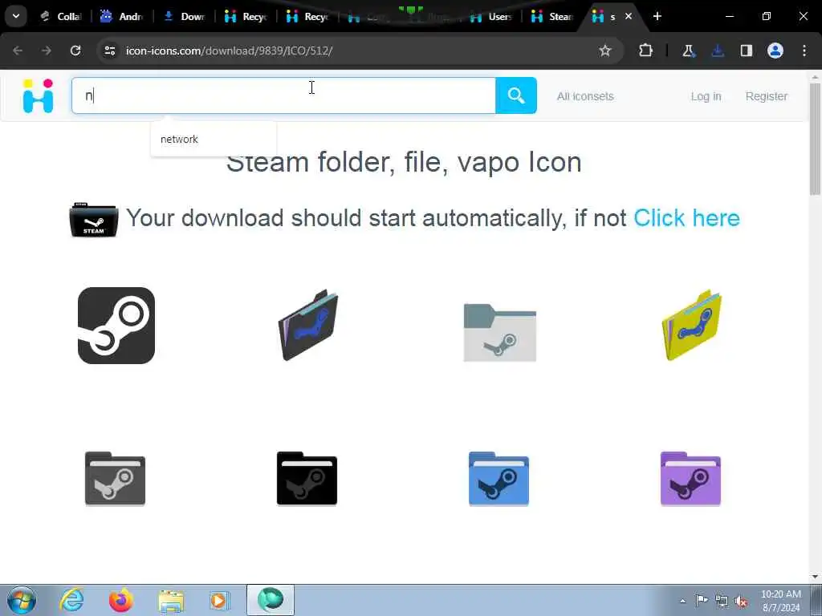
Task: Click the page vertical scrollbar thumb
Action: (x=815, y=139)
